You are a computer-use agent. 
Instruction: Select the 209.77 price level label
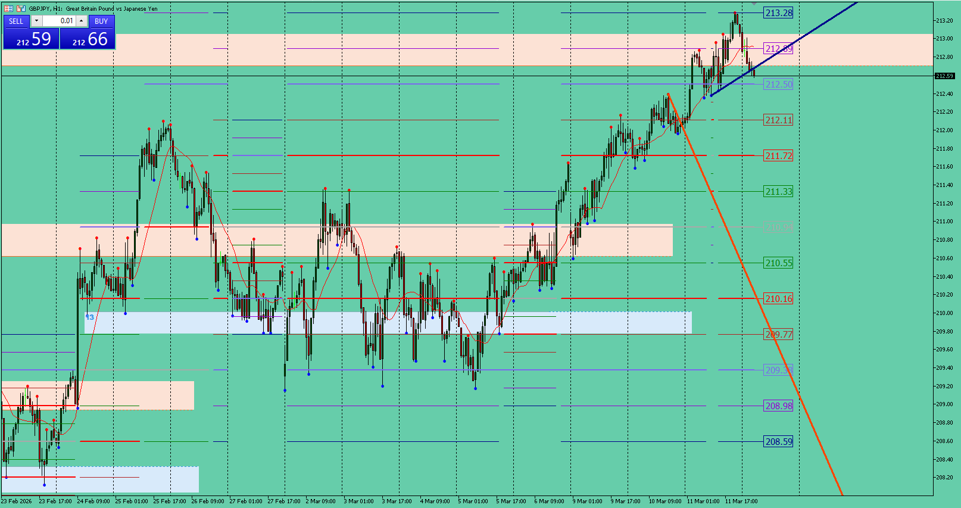point(779,335)
